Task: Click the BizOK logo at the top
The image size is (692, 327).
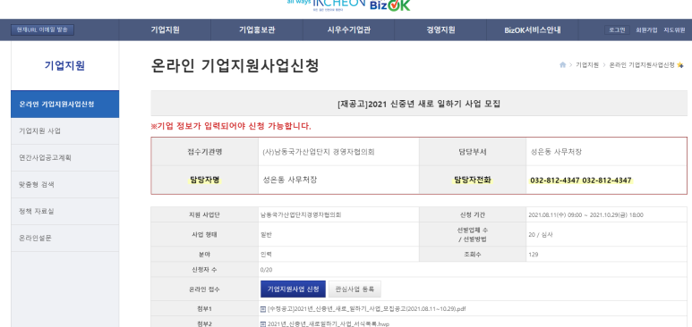Action: pos(390,5)
